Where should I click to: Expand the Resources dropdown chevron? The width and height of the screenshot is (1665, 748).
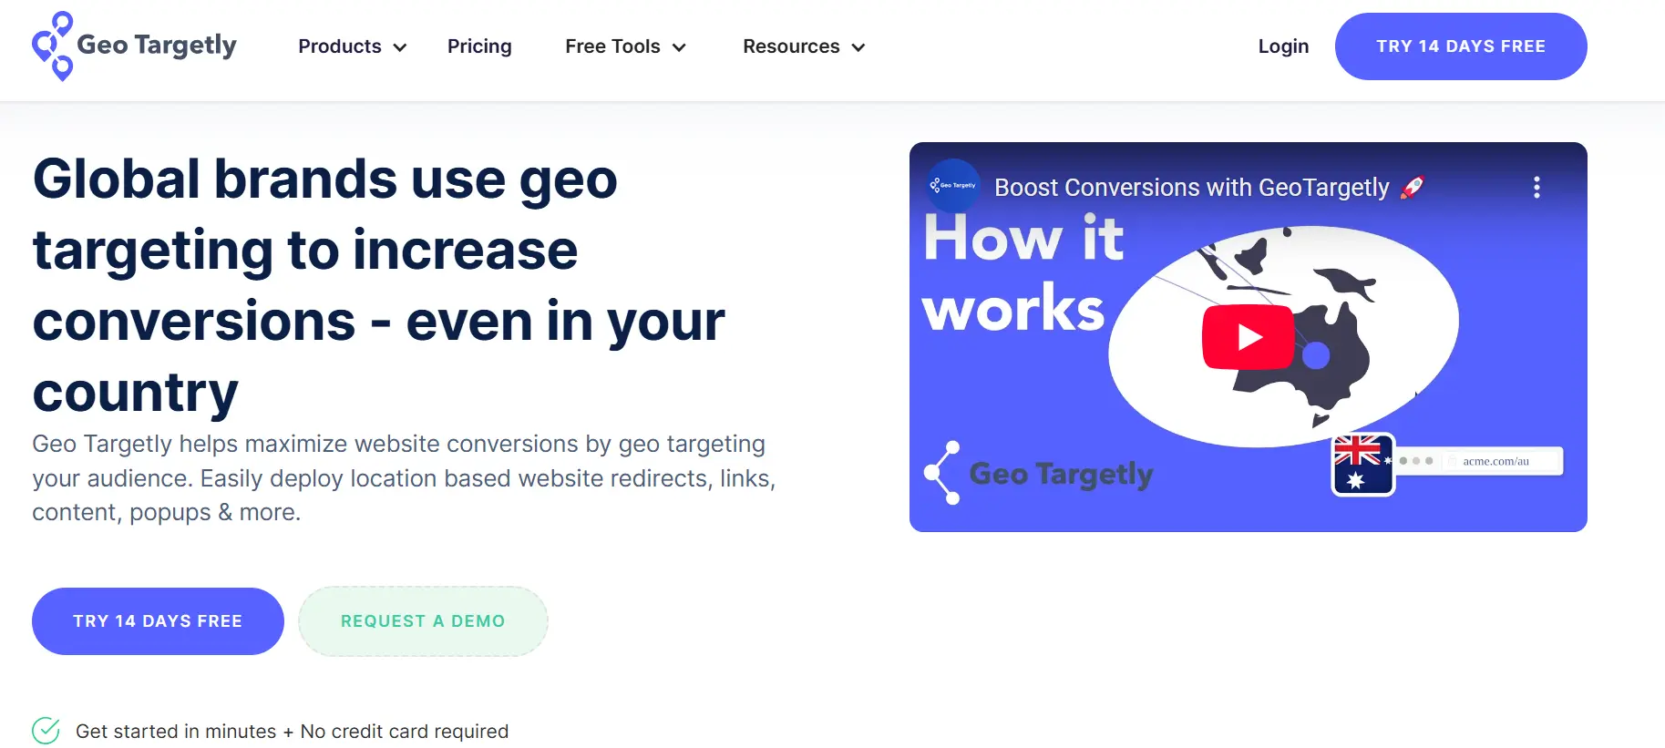click(858, 47)
